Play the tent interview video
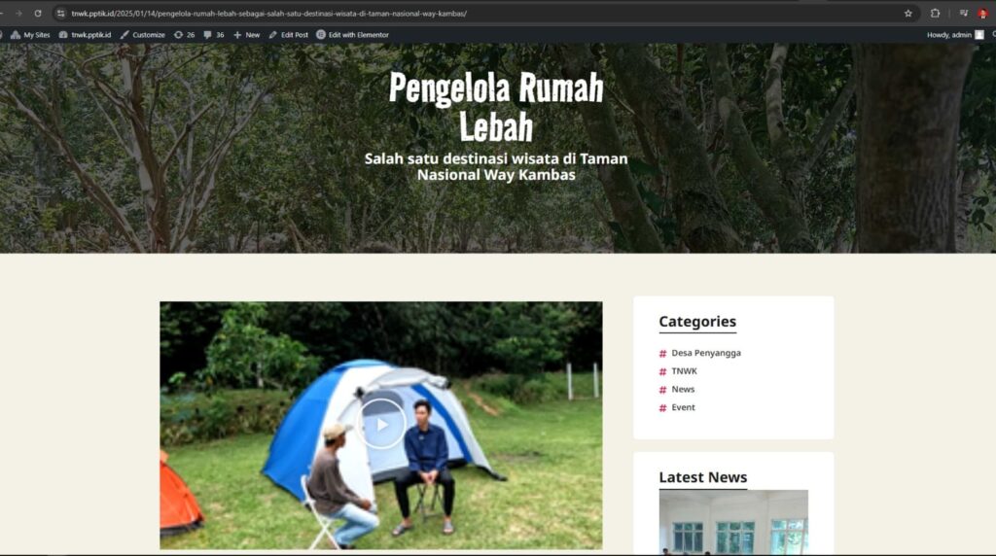996x556 pixels. point(381,424)
